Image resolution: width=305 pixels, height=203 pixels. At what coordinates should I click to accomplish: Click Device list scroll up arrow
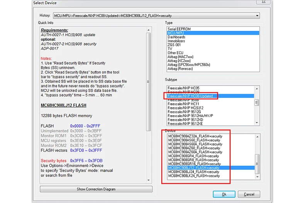click(258, 137)
